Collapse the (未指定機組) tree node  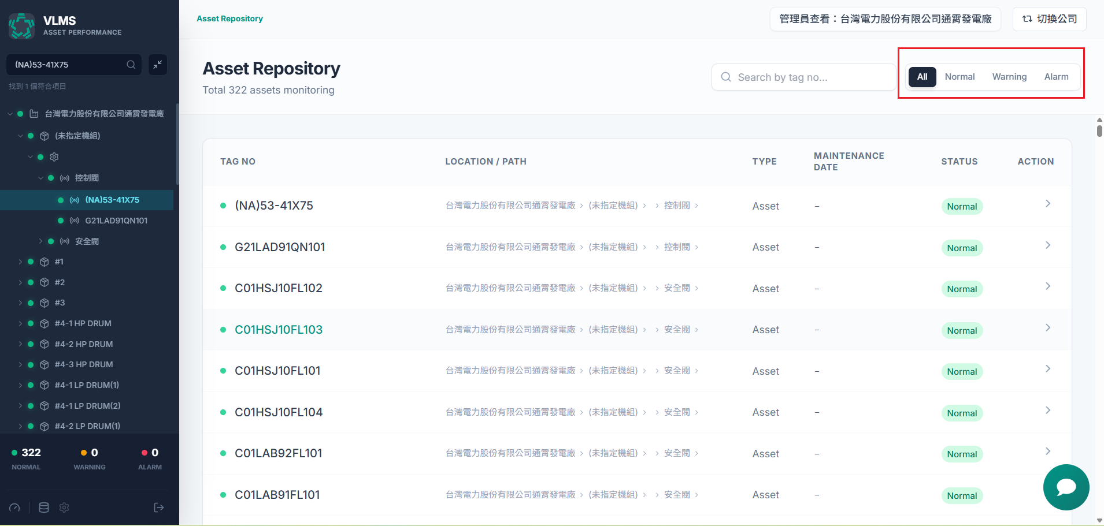click(x=20, y=136)
